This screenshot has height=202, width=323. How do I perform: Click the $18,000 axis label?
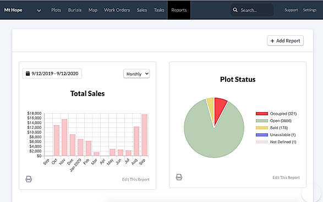click(34, 113)
